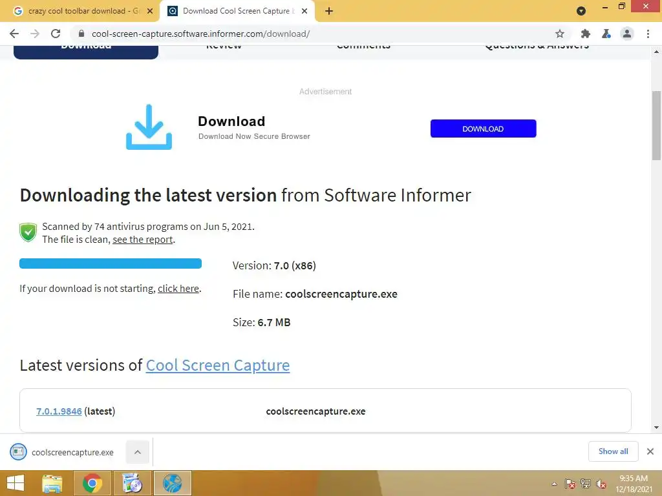This screenshot has width=662, height=496.
Task: Open the 'see the report' link
Action: click(x=143, y=240)
